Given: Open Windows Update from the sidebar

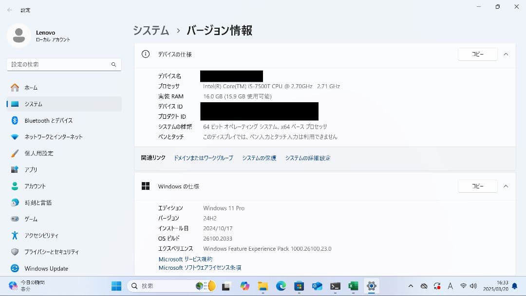Looking at the screenshot, I should pyautogui.click(x=45, y=268).
